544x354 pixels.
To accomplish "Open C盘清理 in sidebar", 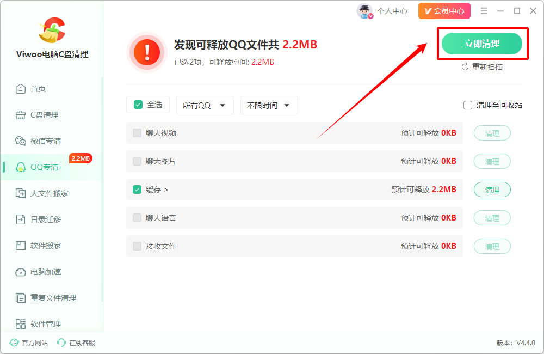I will point(51,115).
